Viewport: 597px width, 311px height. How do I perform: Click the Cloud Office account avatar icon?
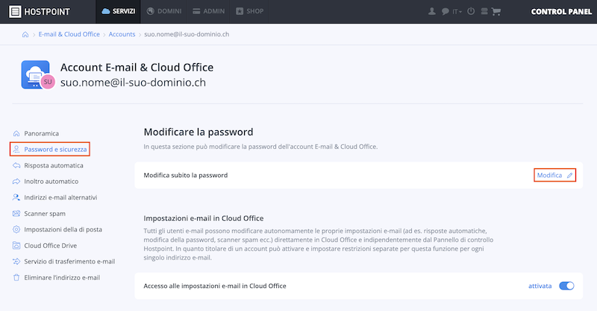tap(37, 75)
